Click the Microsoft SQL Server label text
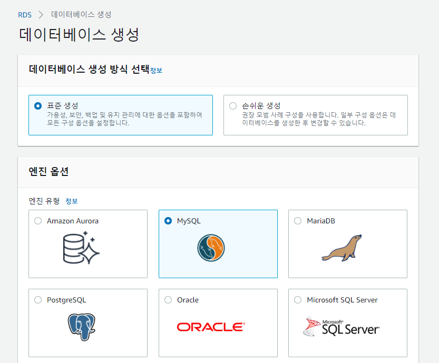 coord(342,300)
